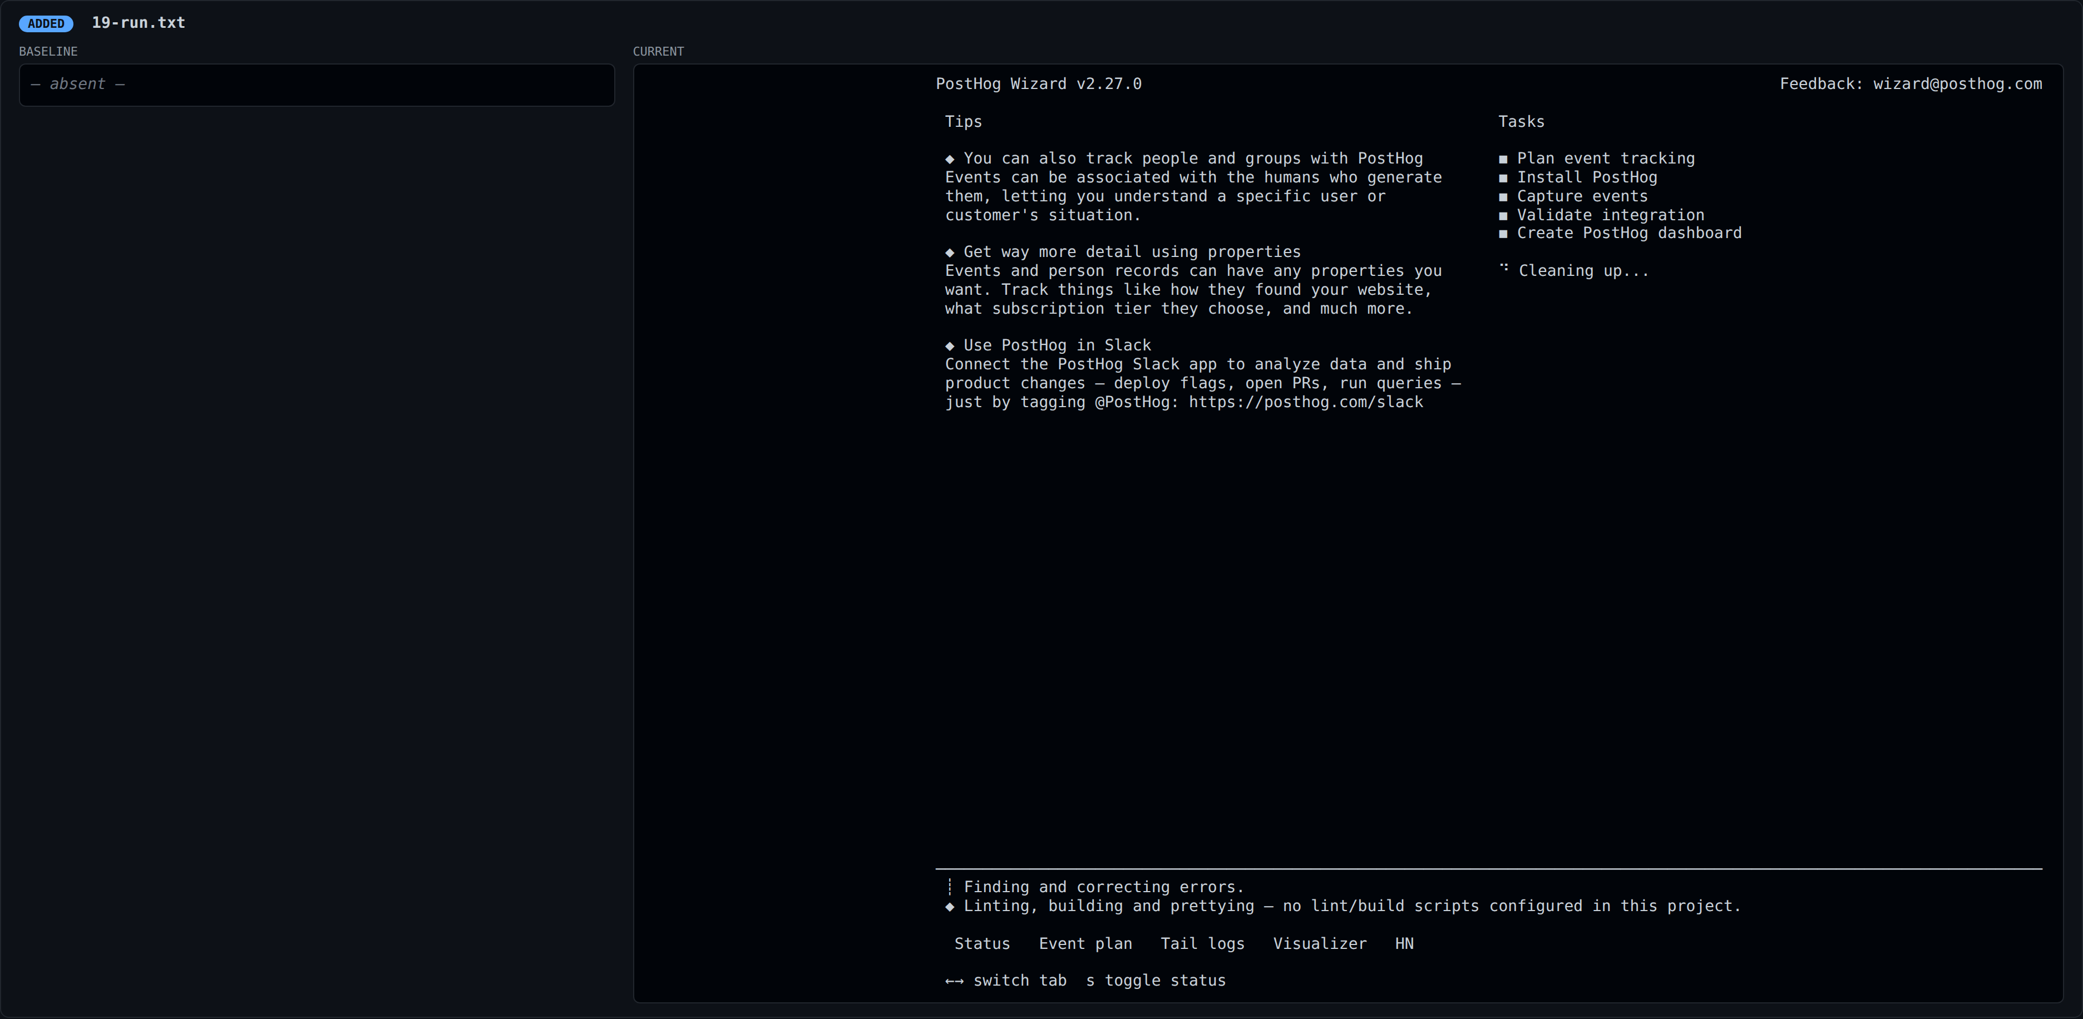Switch to the HN tab
Screen dimensions: 2083x1019
(x=1404, y=944)
